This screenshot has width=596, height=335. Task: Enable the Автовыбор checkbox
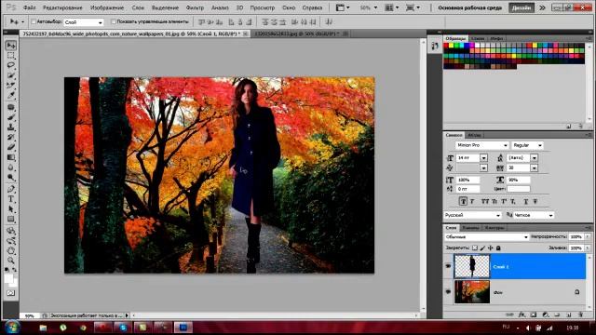pyautogui.click(x=34, y=22)
